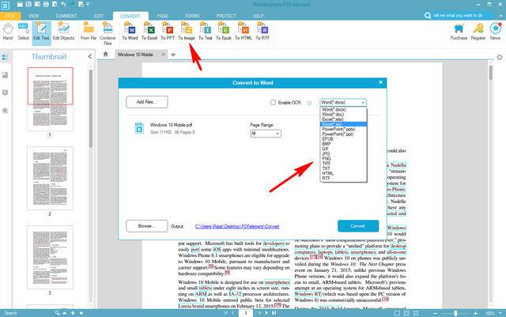Viewport: 506px width, 317px height.
Task: Click the Print icon in quick access toolbar
Action: point(46,4)
